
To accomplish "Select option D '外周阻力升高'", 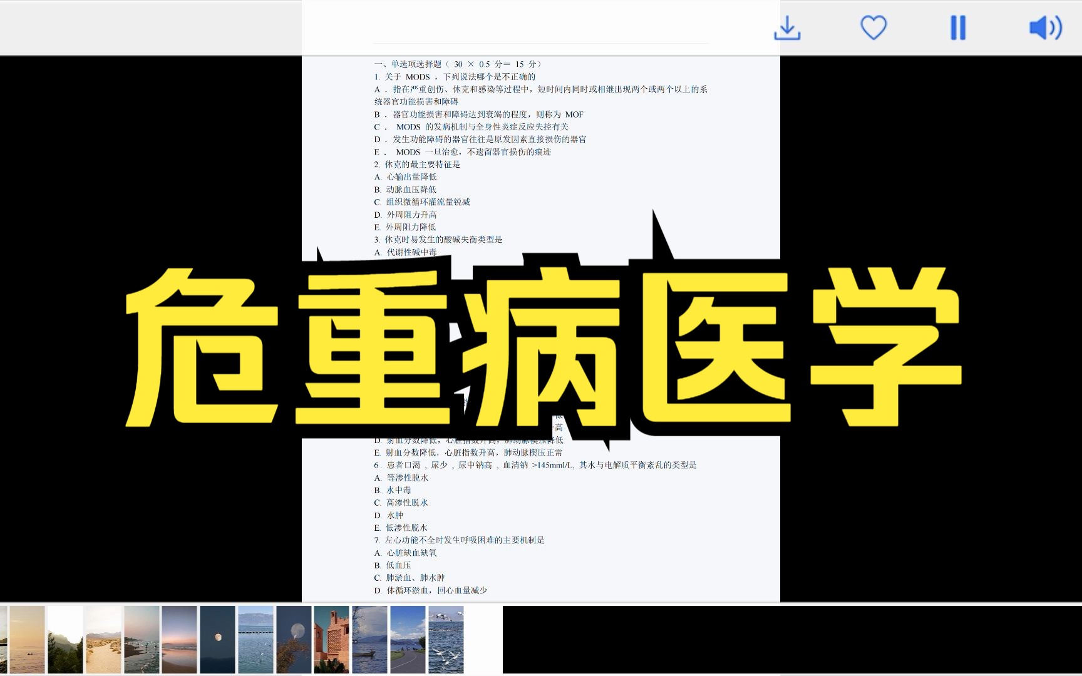I will 405,215.
